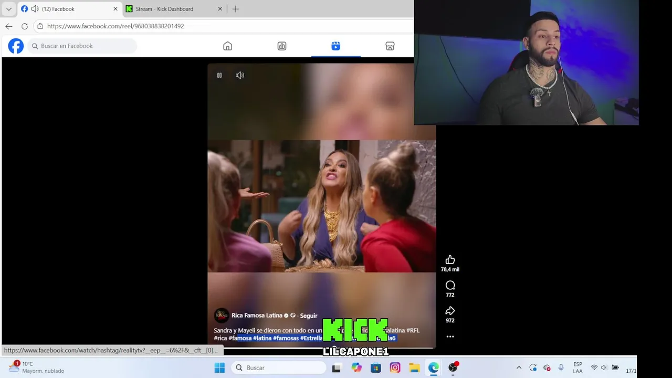The width and height of the screenshot is (672, 378).
Task: Launch Copilot from taskbar
Action: [x=356, y=368]
